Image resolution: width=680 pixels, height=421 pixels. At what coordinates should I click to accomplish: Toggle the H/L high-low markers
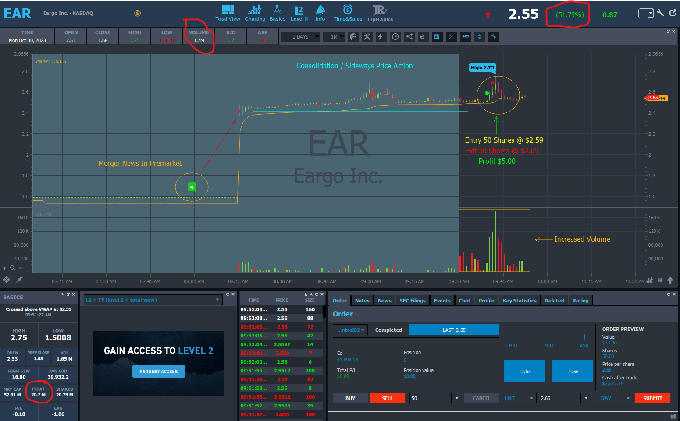pos(451,37)
